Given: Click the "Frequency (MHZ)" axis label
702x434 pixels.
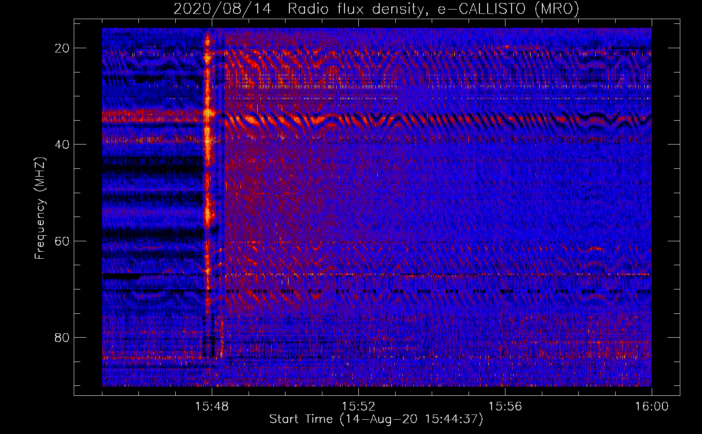Looking at the screenshot, I should coord(39,208).
